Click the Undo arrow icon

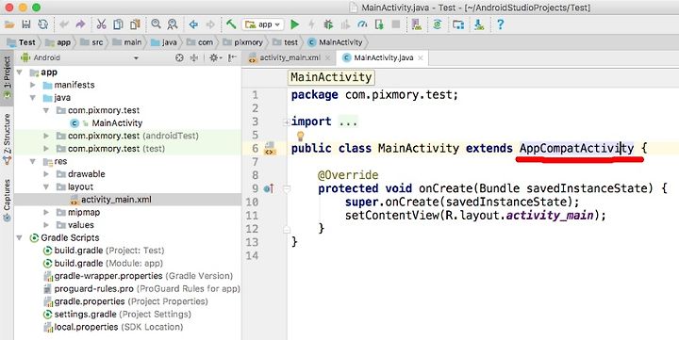coord(64,24)
